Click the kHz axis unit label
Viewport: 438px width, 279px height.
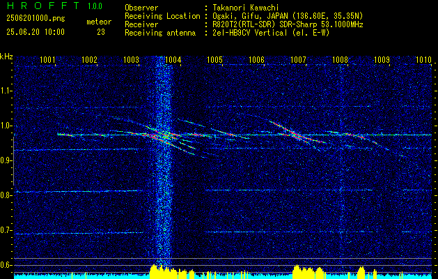point(6,56)
